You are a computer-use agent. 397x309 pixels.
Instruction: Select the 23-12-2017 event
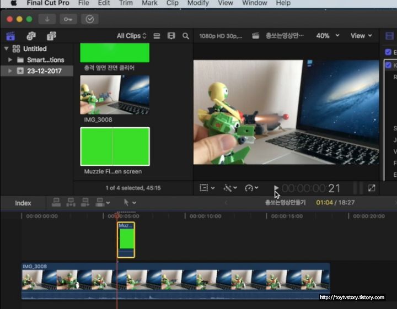click(x=37, y=71)
